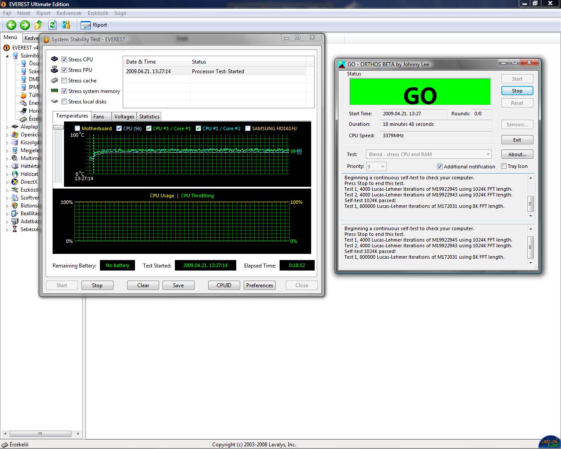Uncheck CPU #1 / Core #2 checkbox
This screenshot has width=561, height=449.
199,128
